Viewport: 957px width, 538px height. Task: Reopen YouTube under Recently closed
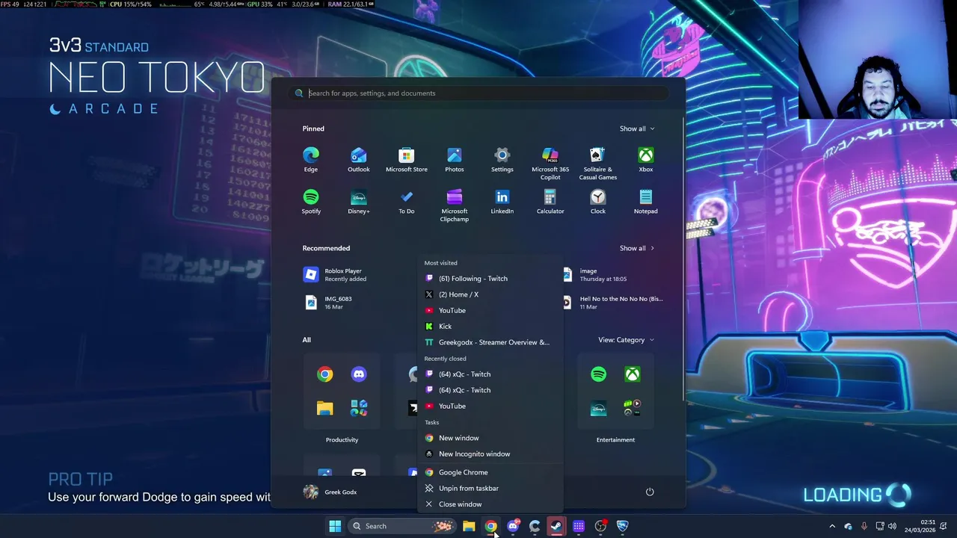tap(490, 406)
